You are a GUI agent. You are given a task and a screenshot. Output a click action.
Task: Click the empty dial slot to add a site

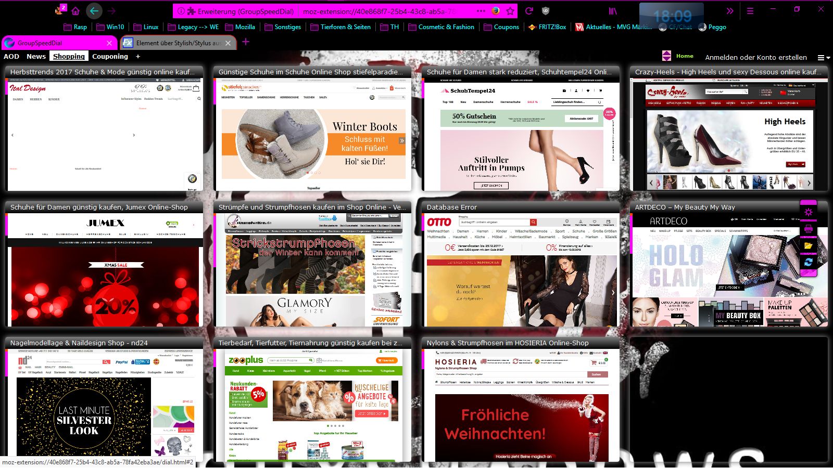point(729,399)
